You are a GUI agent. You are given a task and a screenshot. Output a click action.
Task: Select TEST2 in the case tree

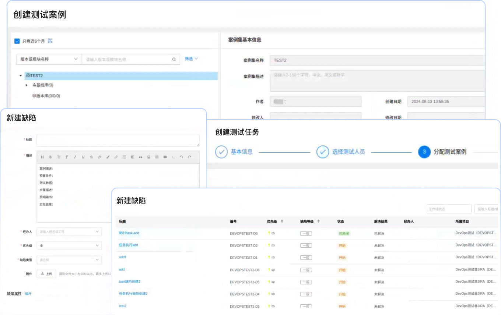(x=121, y=76)
